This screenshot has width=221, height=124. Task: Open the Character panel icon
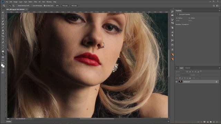172,32
